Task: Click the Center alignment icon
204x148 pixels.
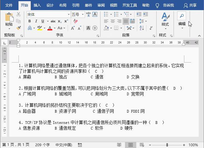Action: [x=112, y=21]
